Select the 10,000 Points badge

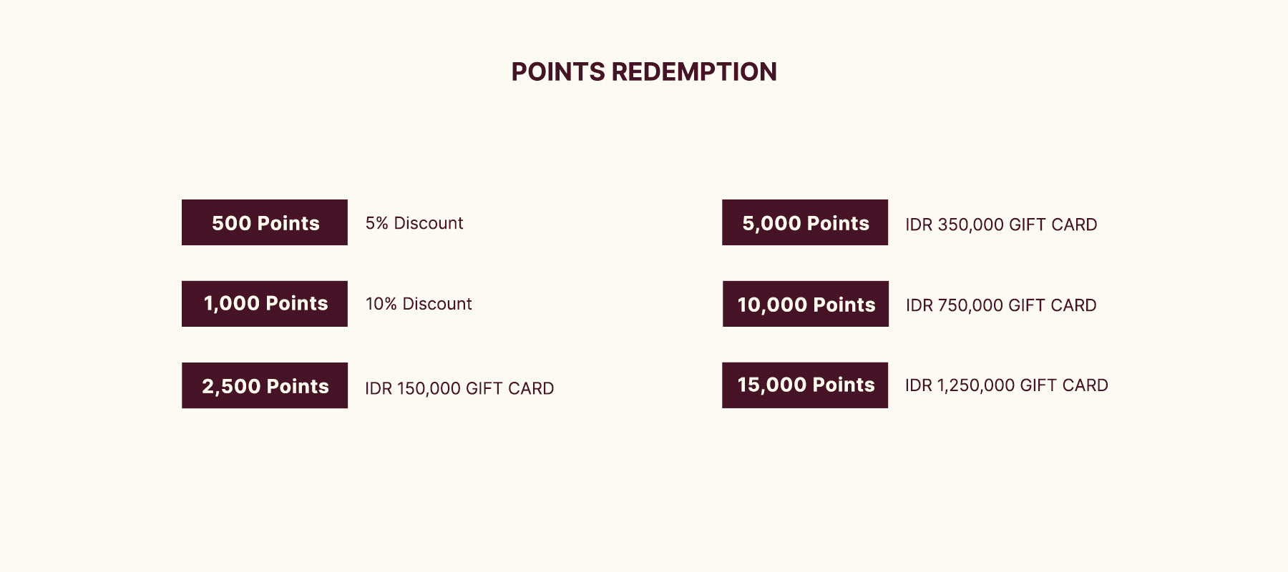click(806, 304)
